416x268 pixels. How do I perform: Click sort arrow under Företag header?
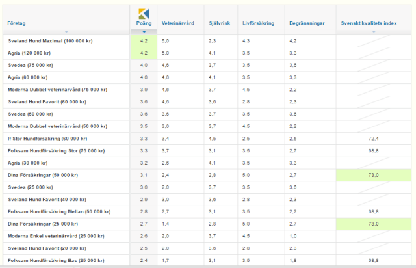tap(66, 31)
